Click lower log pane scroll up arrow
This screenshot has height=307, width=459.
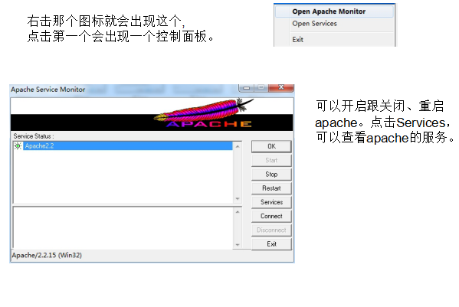pyautogui.click(x=238, y=211)
